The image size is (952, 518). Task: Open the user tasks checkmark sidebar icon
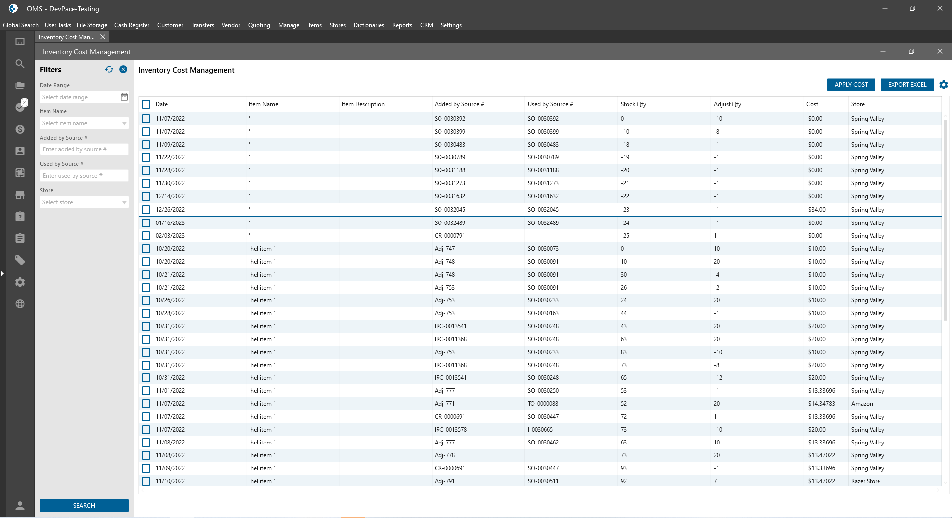[20, 107]
